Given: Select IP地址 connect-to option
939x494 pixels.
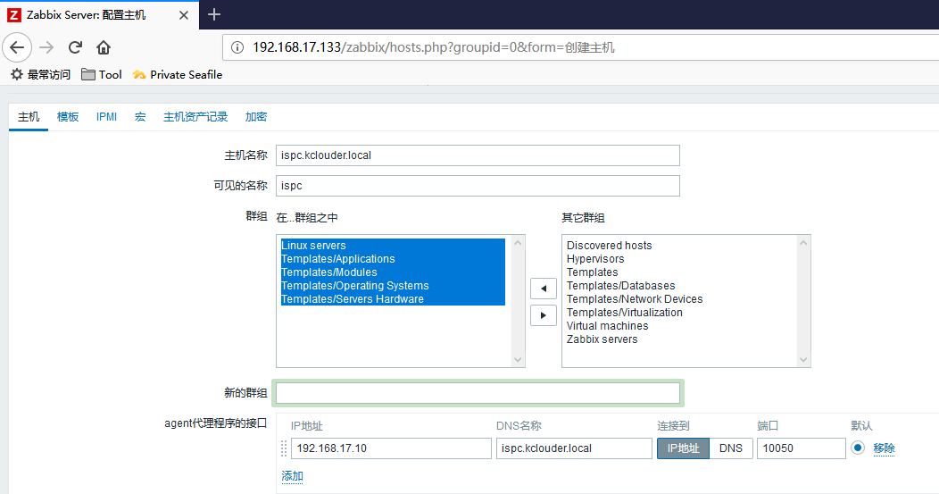Looking at the screenshot, I should [x=684, y=448].
